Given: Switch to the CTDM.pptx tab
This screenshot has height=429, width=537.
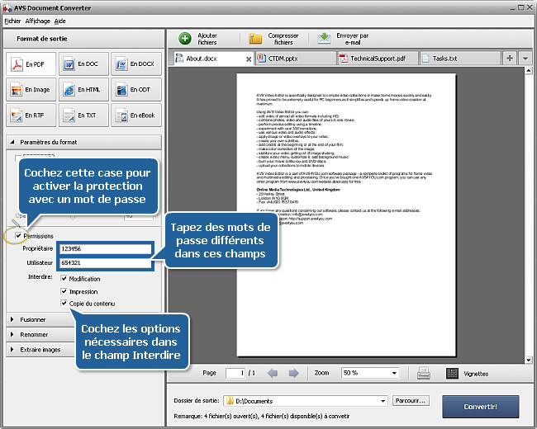Looking at the screenshot, I should point(296,59).
